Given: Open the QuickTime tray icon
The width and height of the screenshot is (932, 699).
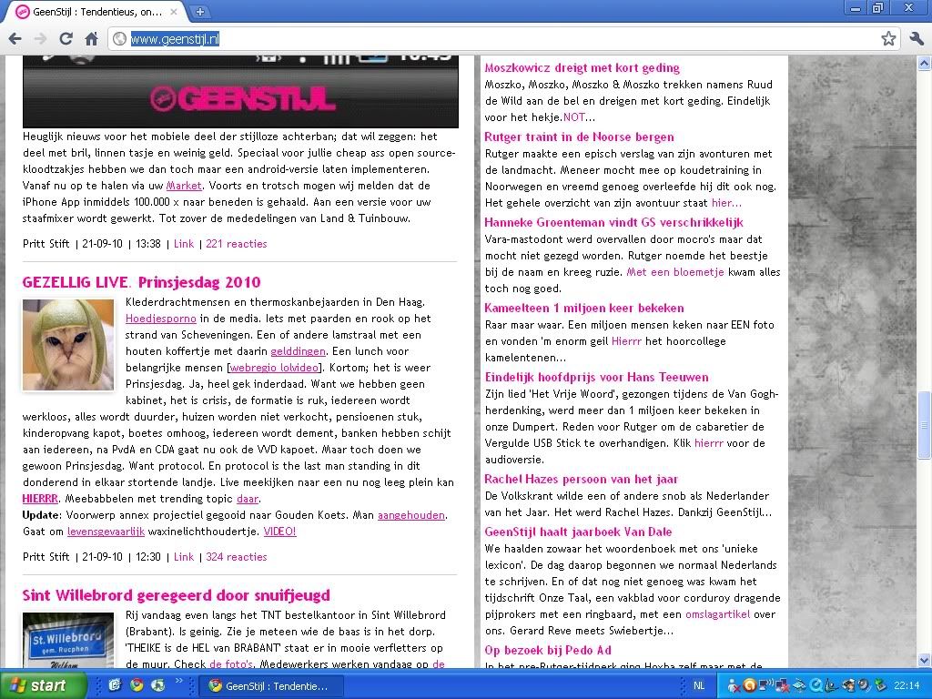Looking at the screenshot, I should (815, 686).
